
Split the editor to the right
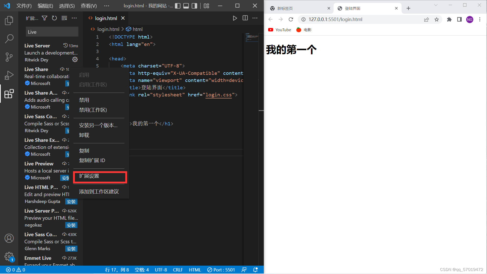click(245, 18)
